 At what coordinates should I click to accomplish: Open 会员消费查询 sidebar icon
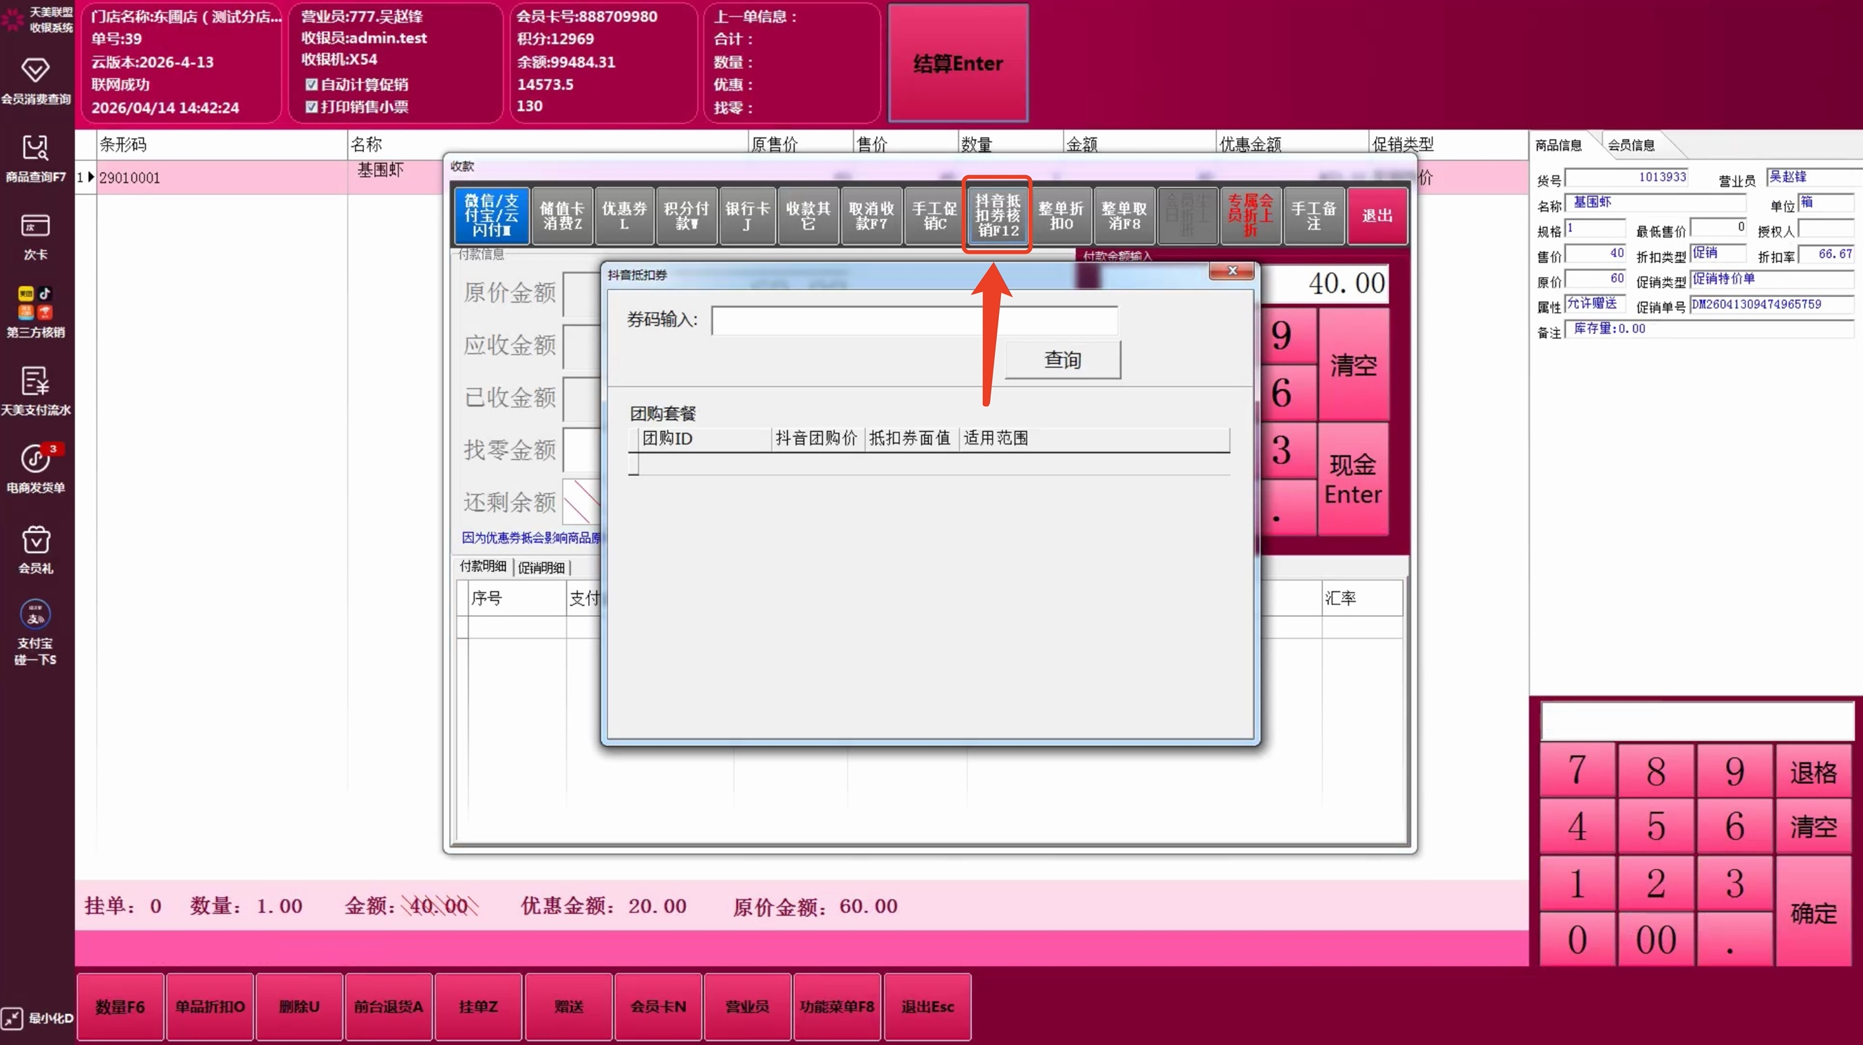click(x=34, y=71)
